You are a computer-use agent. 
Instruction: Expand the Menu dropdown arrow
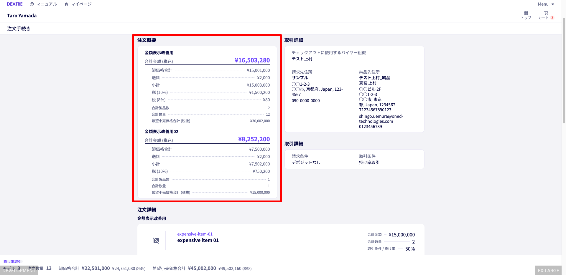[x=553, y=4]
